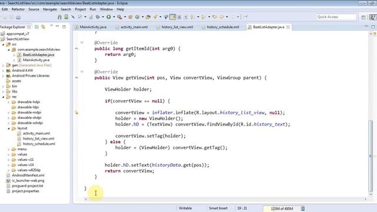Expand the gen Generated Java Files folder
The height and width of the screenshot is (212, 377).
point(3,65)
